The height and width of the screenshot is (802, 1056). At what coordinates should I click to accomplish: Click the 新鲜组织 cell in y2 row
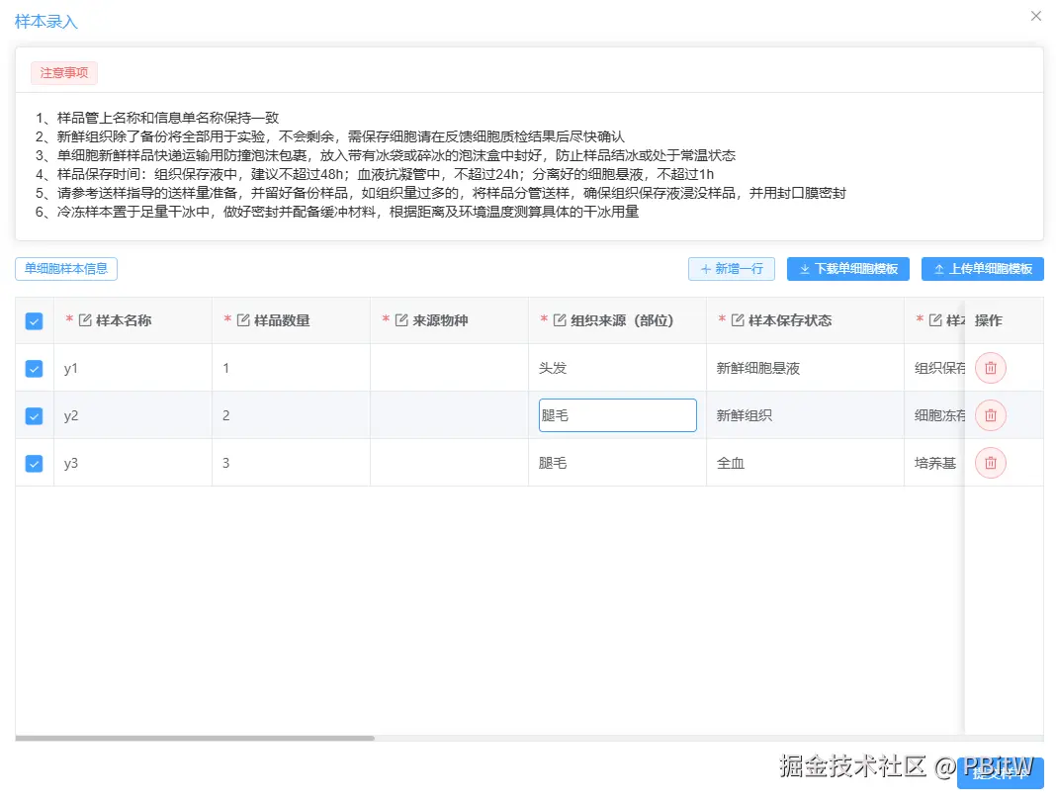(805, 415)
